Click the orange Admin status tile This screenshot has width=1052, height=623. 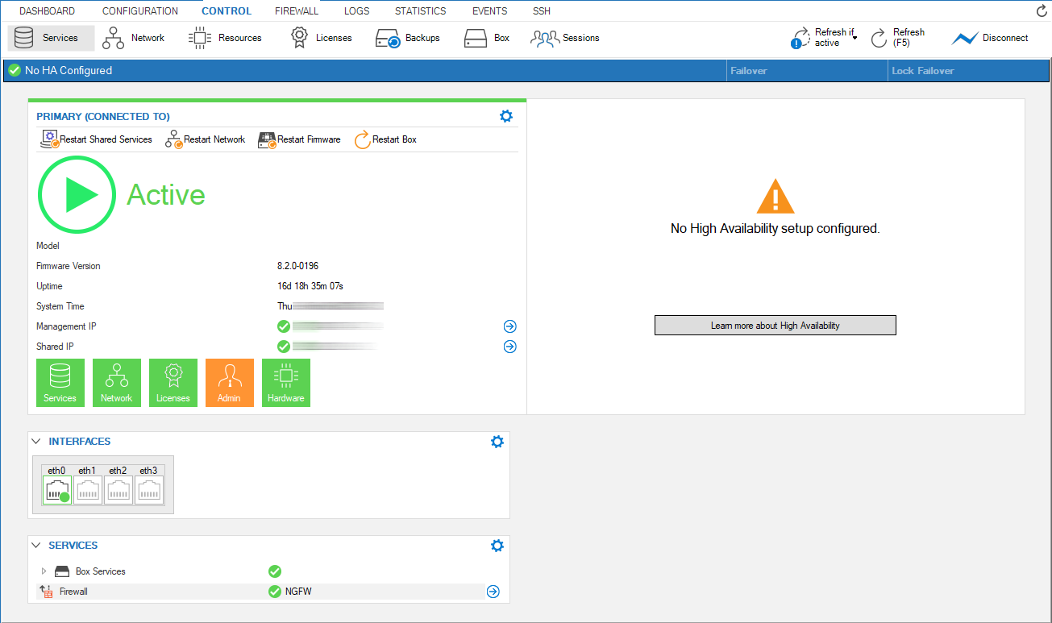click(x=230, y=383)
